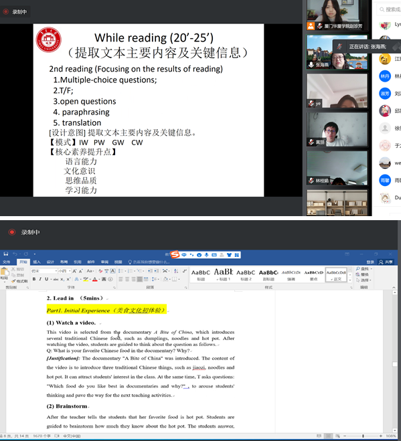Screen dimensions: 401x441
Task: Open the 插入 (Insert) ribbon tab
Action: coord(37,262)
